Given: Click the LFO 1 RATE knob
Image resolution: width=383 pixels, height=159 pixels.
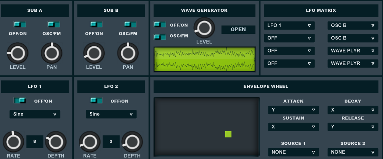Looking at the screenshot, I should 13,142.
